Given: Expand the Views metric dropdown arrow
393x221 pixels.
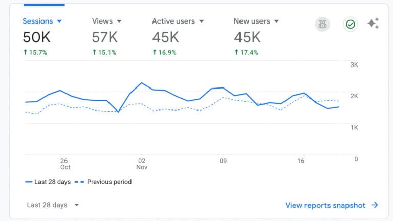Looking at the screenshot, I should point(119,21).
